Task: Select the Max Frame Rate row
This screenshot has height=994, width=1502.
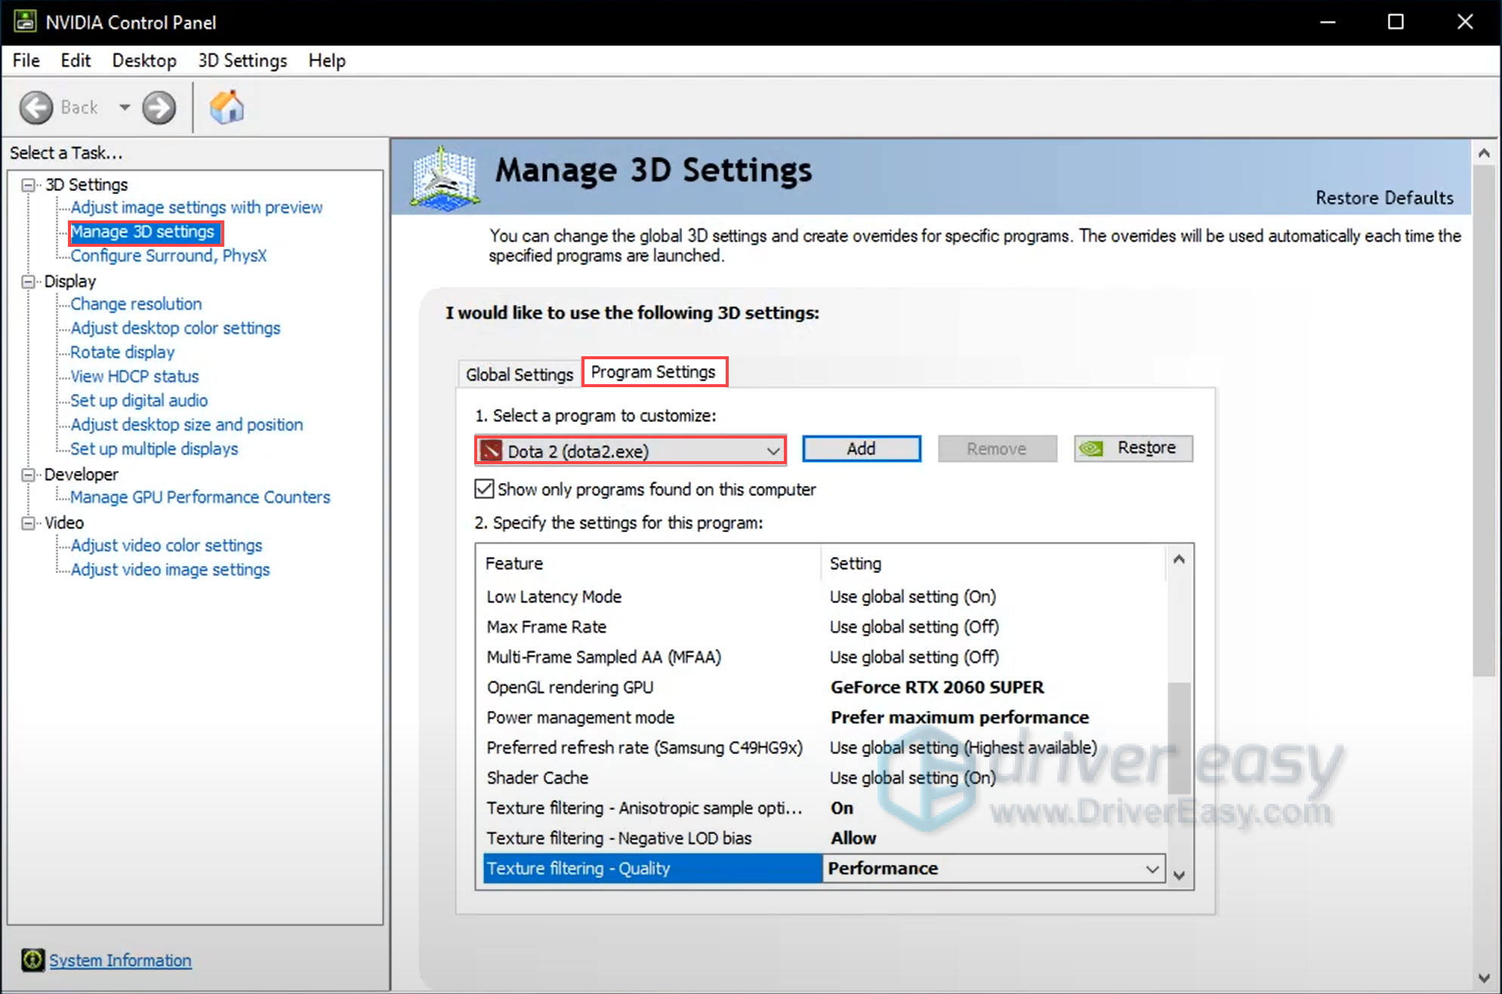Action: (824, 626)
